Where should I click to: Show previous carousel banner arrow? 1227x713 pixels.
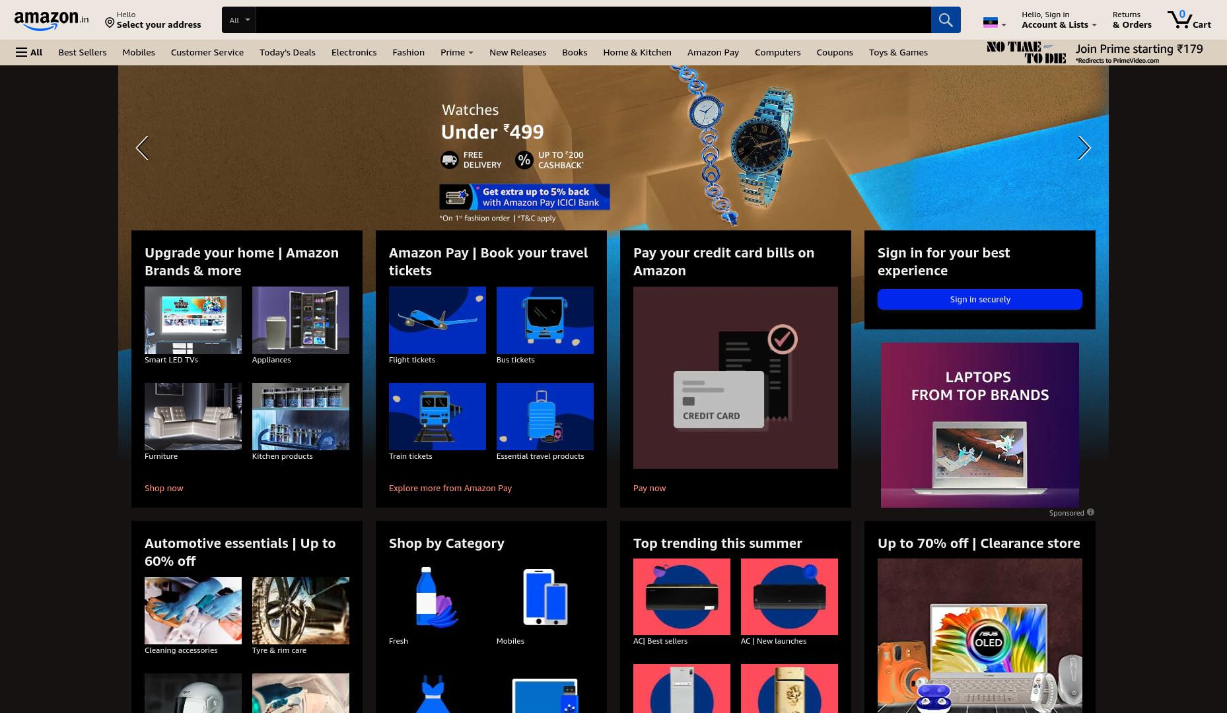[x=142, y=147]
